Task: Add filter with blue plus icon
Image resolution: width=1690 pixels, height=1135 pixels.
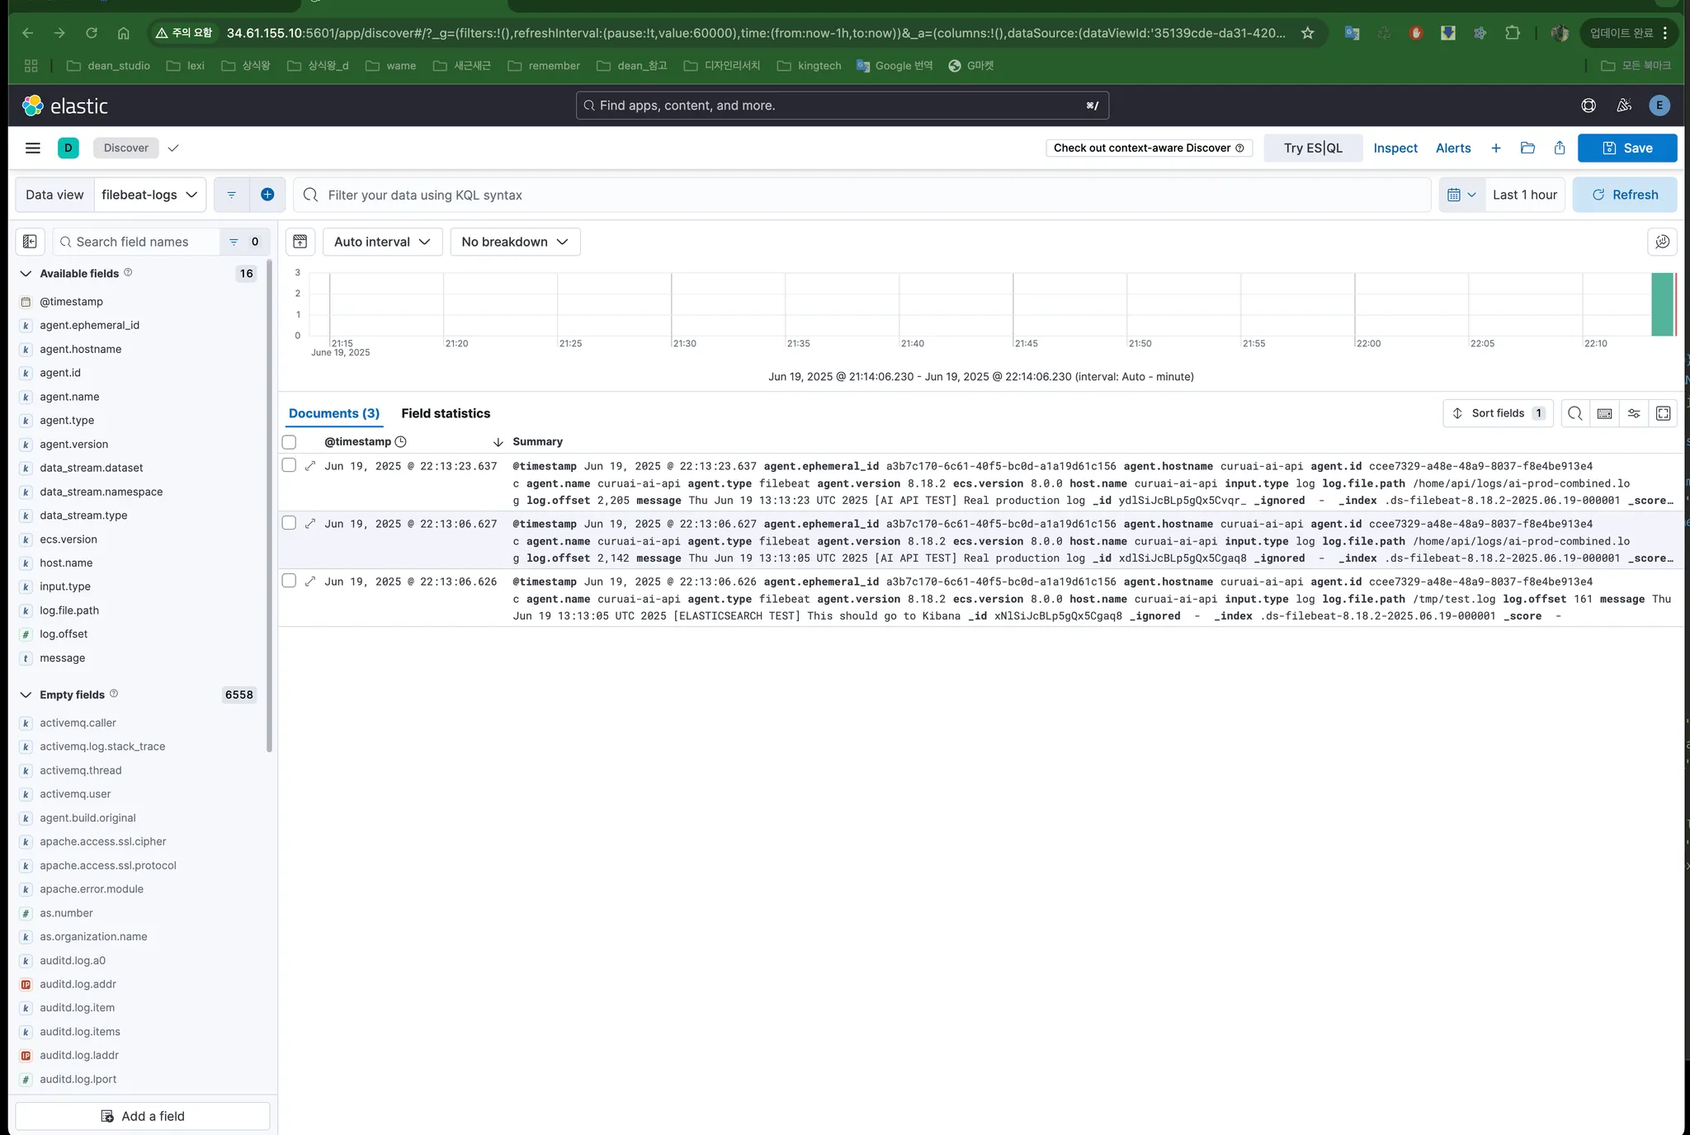Action: (x=267, y=195)
